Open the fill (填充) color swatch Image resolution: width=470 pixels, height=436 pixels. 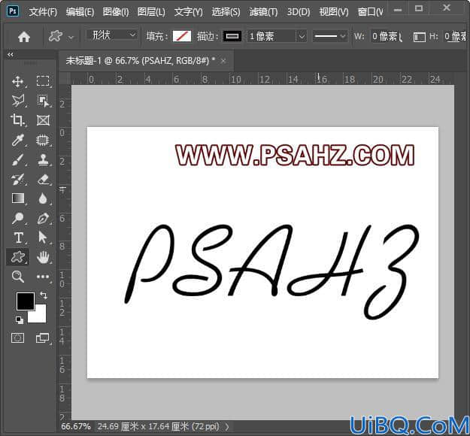click(x=182, y=37)
